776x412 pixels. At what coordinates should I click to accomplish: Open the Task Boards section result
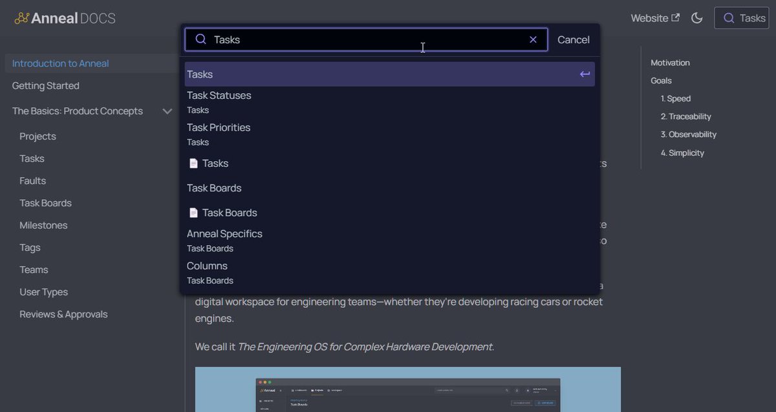pos(389,188)
